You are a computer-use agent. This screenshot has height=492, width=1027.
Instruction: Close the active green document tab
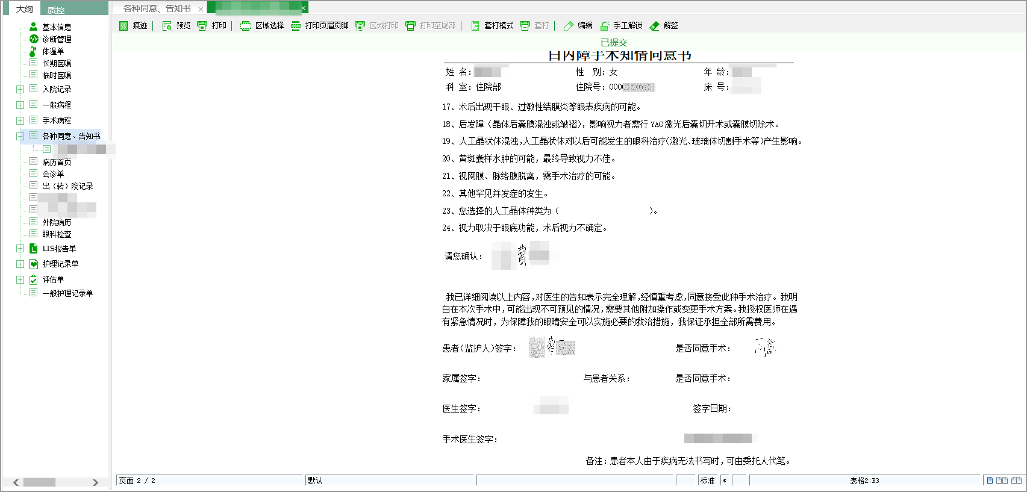304,8
